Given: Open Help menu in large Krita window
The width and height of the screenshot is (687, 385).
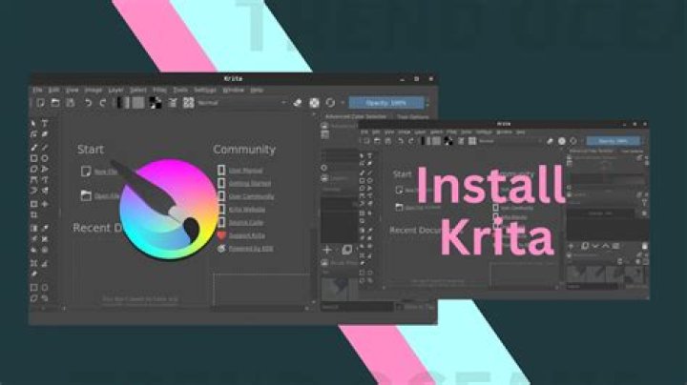Looking at the screenshot, I should pos(257,90).
